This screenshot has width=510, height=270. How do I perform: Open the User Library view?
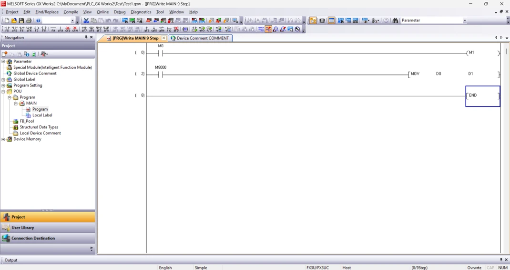48,228
